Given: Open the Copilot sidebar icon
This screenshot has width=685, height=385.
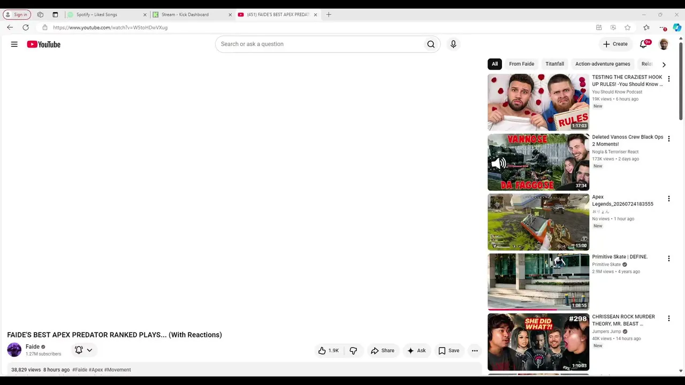Looking at the screenshot, I should tap(677, 28).
